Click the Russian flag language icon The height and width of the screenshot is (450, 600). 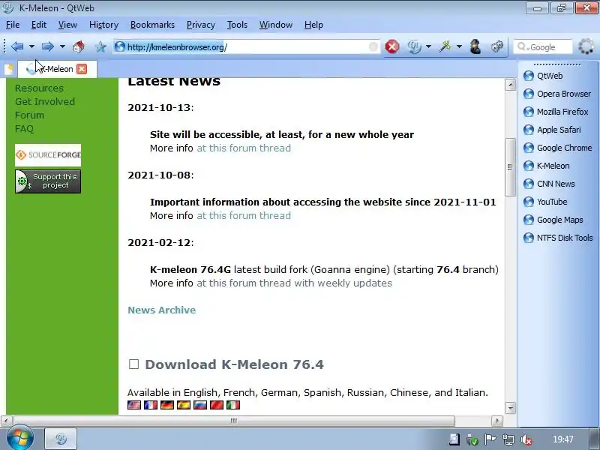pyautogui.click(x=199, y=405)
